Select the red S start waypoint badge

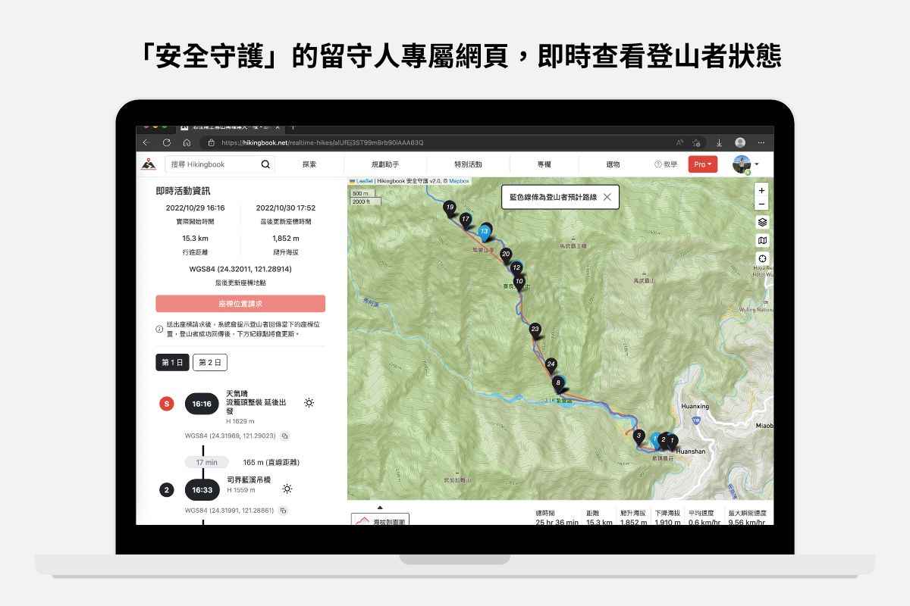(x=167, y=404)
